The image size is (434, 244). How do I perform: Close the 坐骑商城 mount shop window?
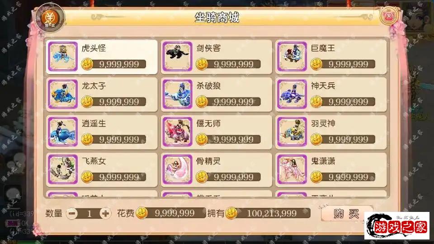[x=389, y=16]
